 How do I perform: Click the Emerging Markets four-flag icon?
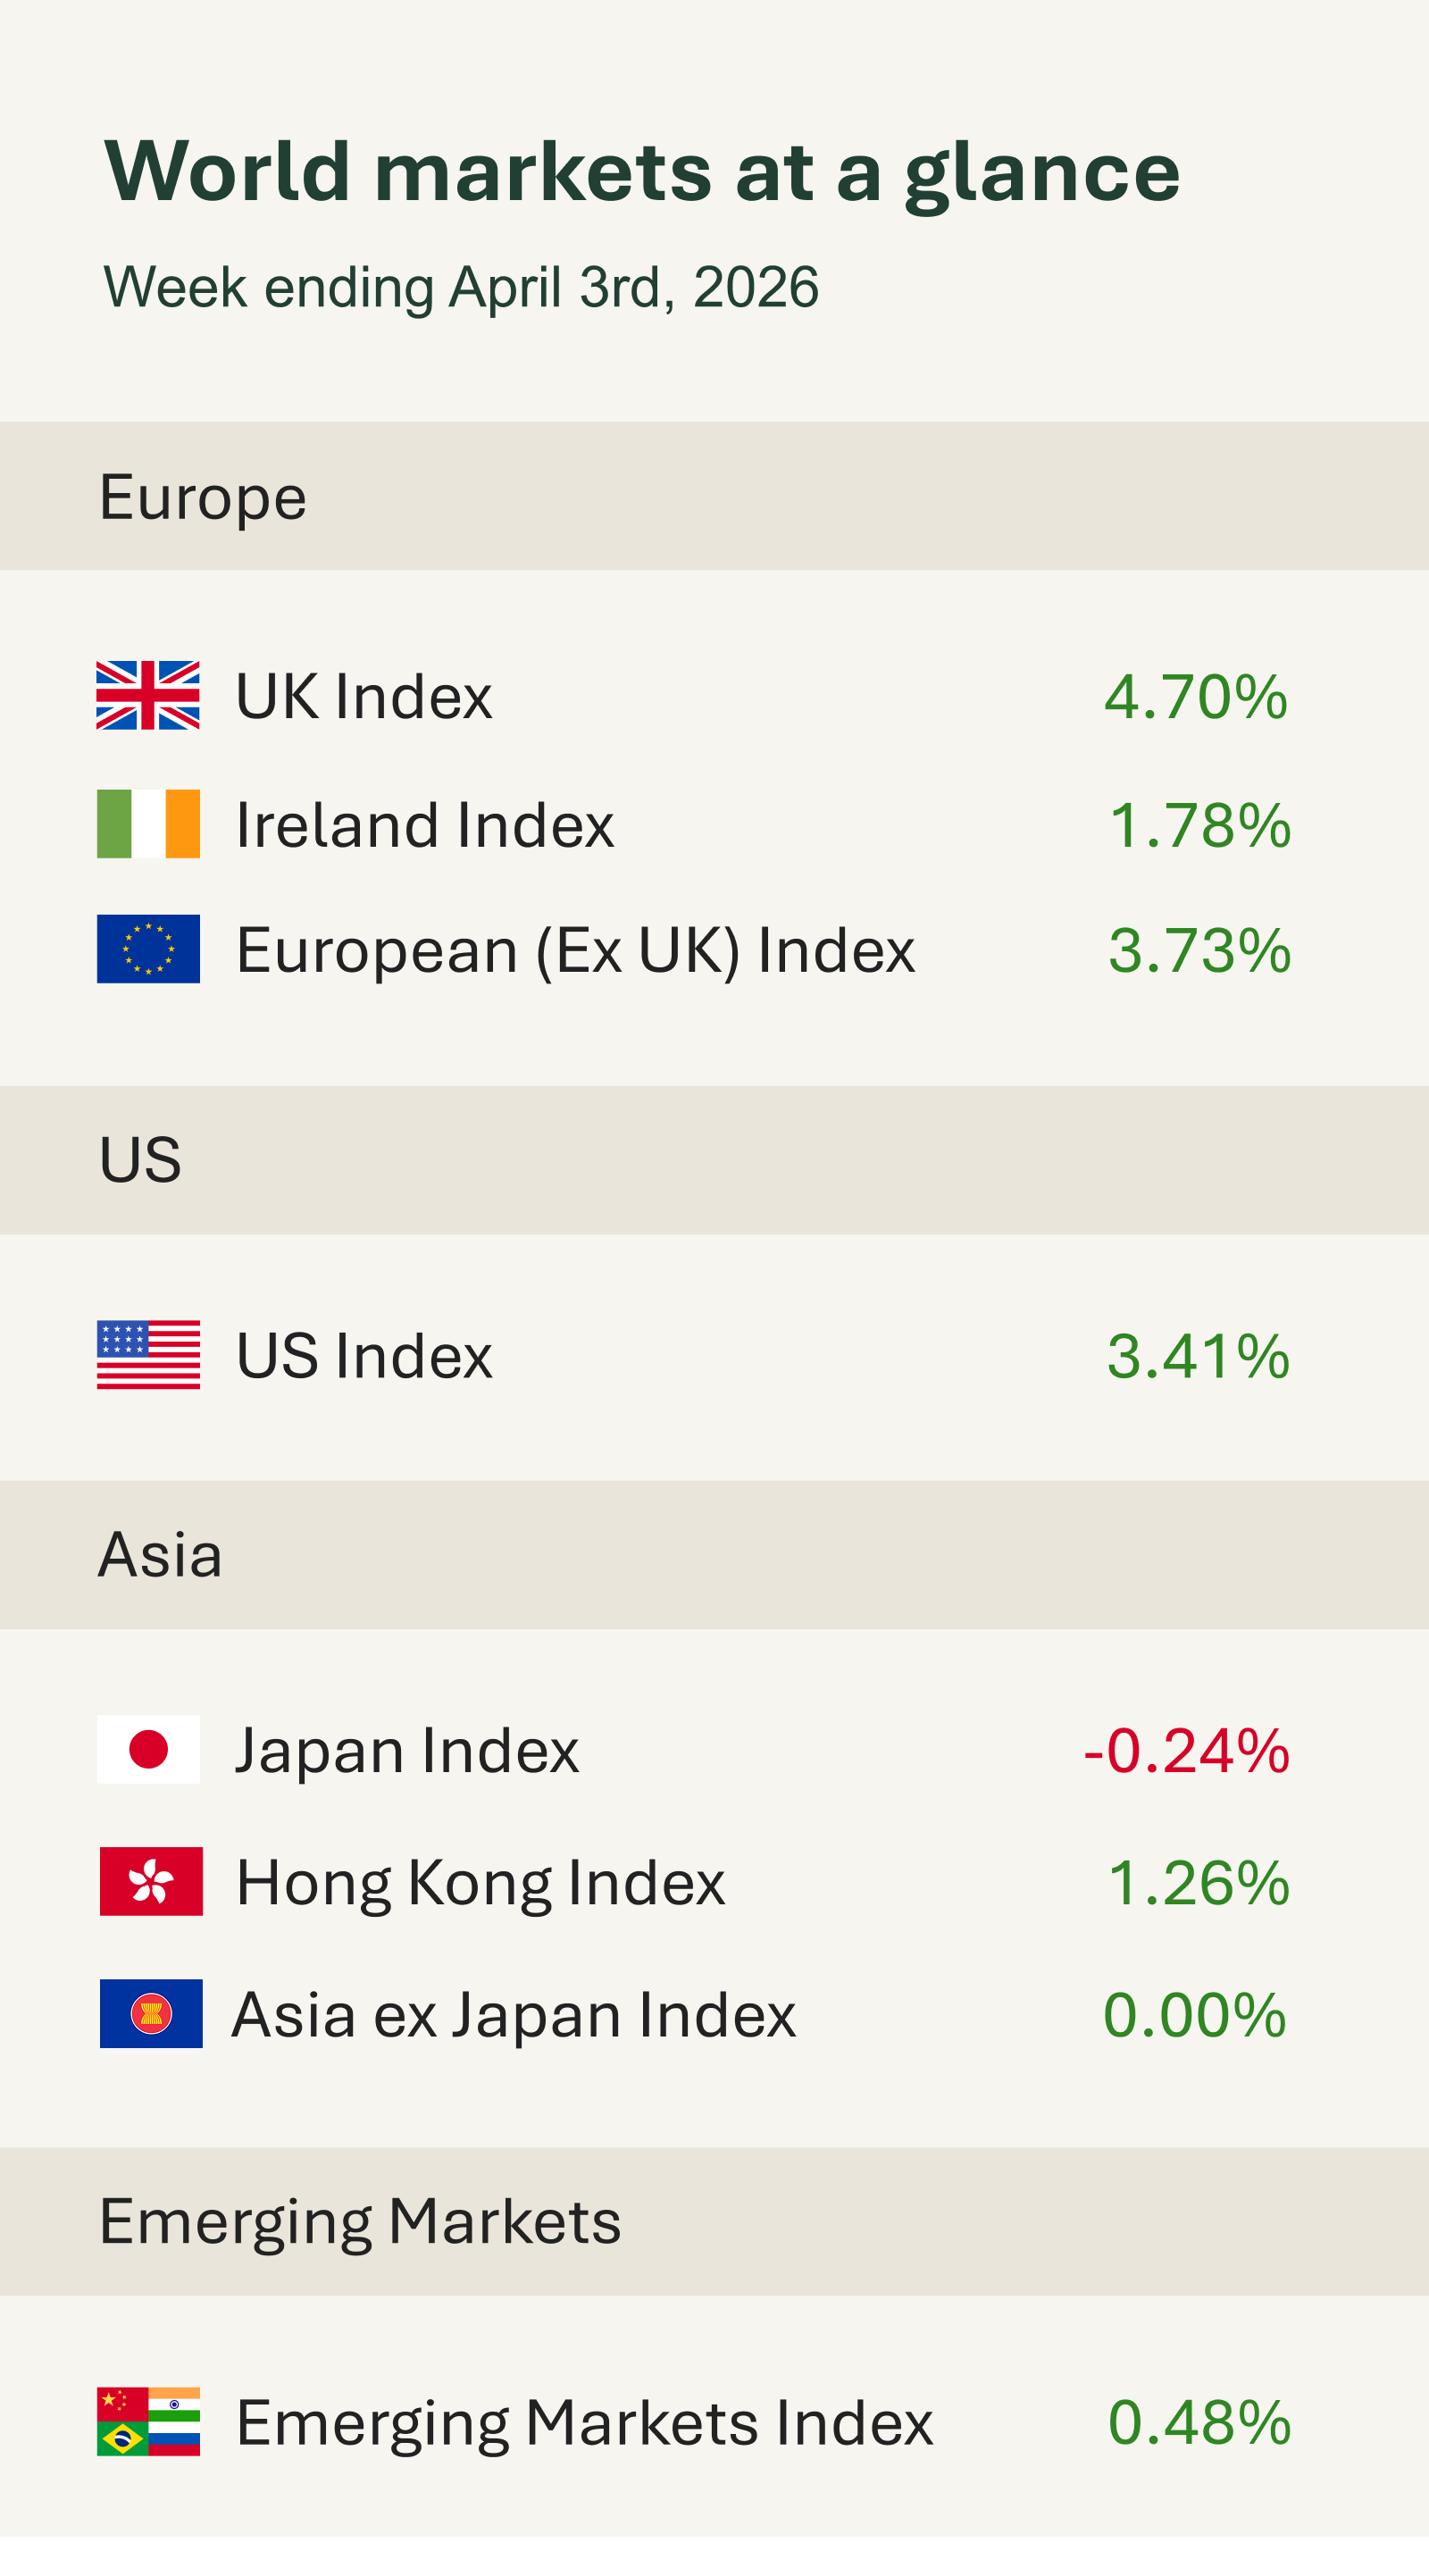click(x=148, y=2422)
